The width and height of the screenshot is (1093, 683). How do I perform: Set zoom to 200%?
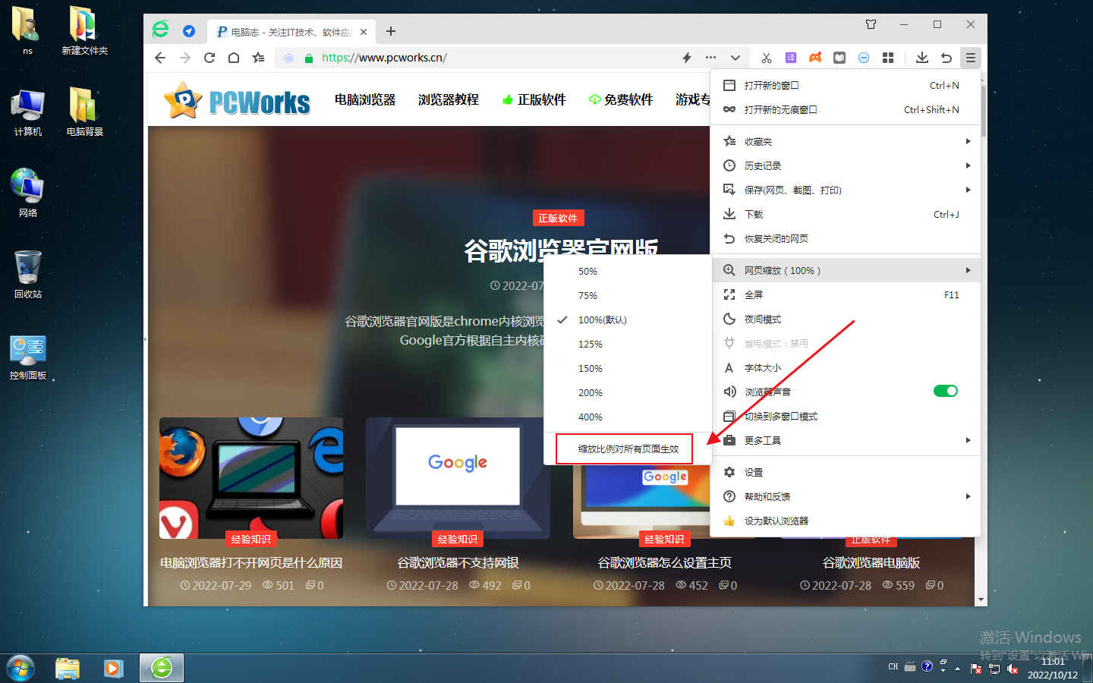[x=627, y=392]
